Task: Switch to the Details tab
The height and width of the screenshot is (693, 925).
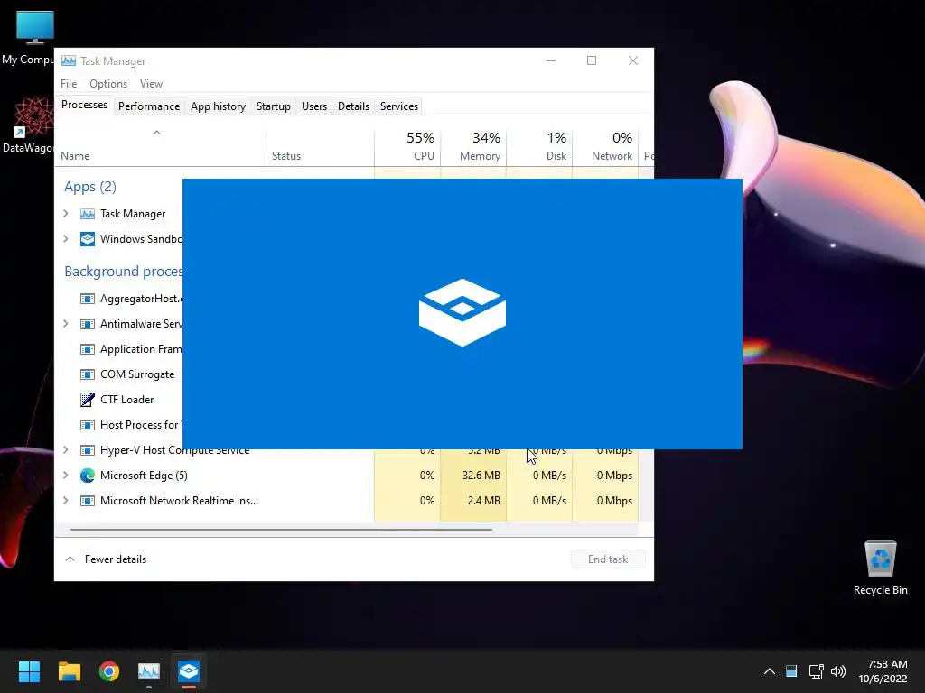Action: tap(353, 106)
